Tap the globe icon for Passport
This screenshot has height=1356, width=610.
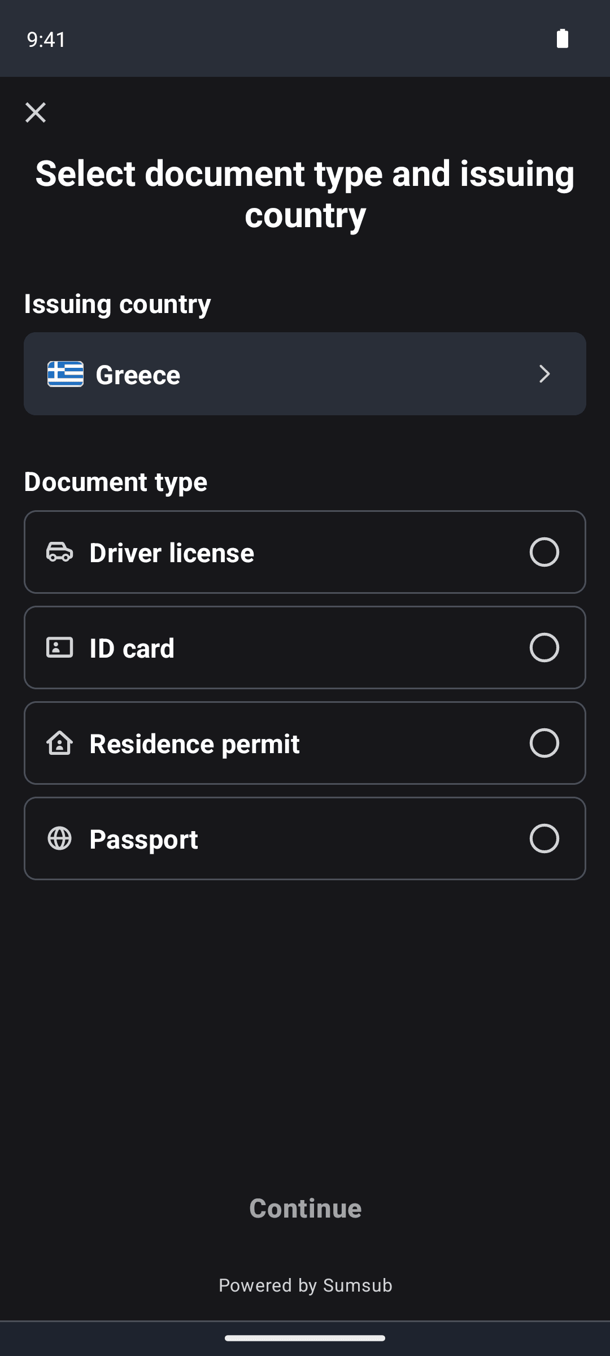point(59,838)
